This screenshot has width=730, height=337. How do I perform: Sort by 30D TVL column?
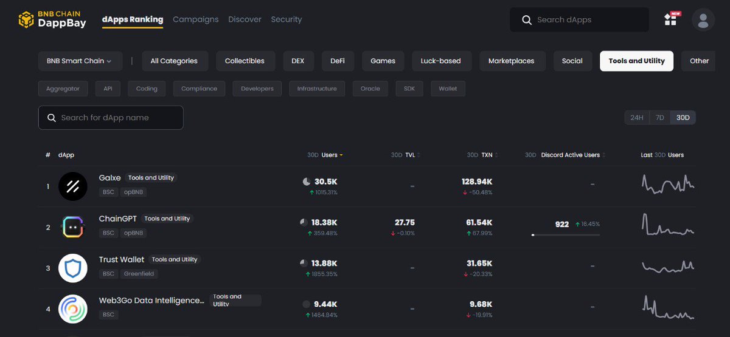pyautogui.click(x=405, y=155)
